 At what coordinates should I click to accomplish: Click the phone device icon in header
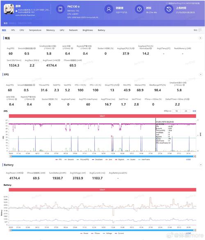click(60, 9)
